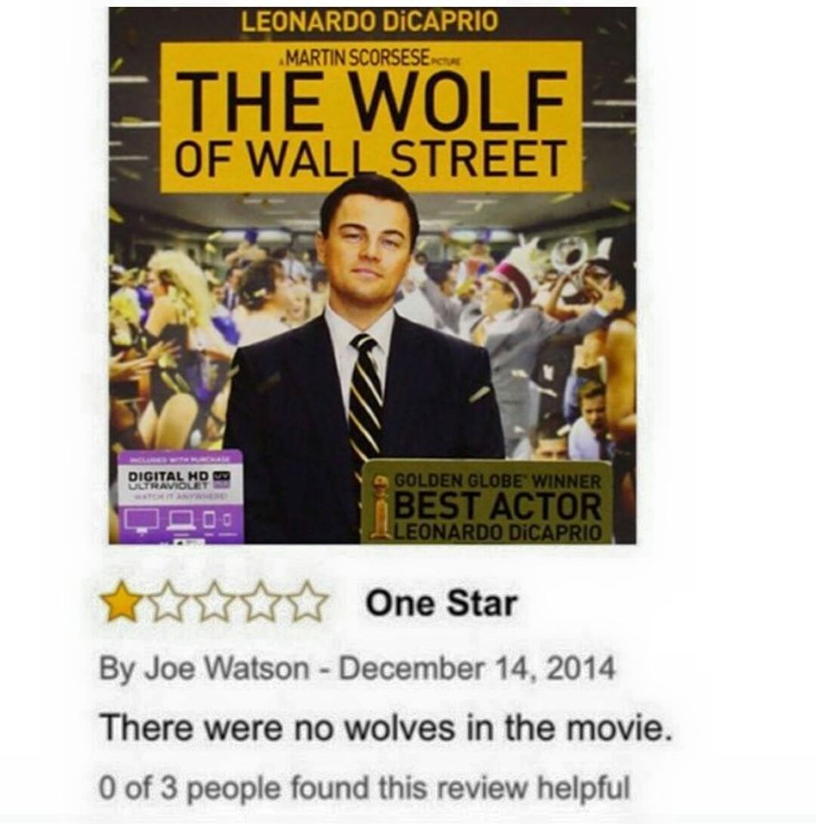Image resolution: width=816 pixels, height=824 pixels.
Task: Select the second empty rating star
Action: point(168,602)
